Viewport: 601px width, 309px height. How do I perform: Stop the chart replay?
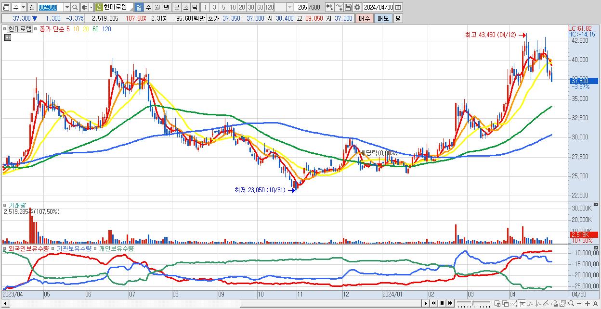point(442,303)
